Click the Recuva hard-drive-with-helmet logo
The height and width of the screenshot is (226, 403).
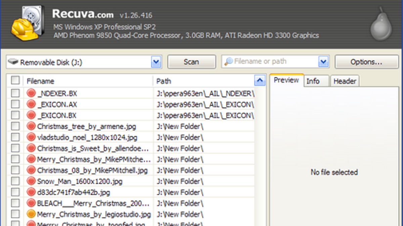click(x=28, y=23)
